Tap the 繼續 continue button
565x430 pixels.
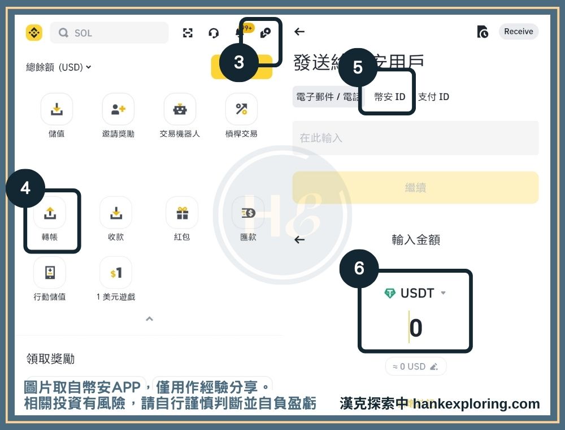tap(415, 187)
